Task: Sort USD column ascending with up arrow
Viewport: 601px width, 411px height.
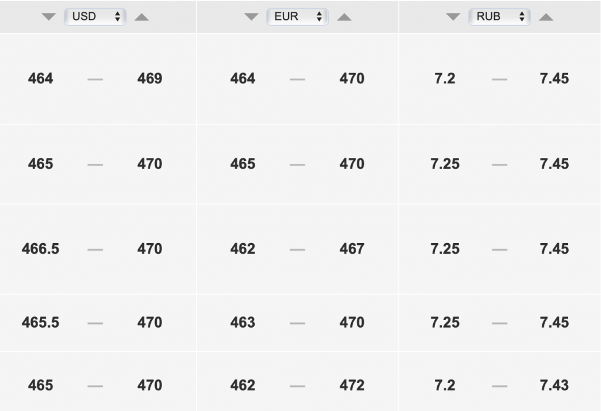Action: click(x=141, y=17)
